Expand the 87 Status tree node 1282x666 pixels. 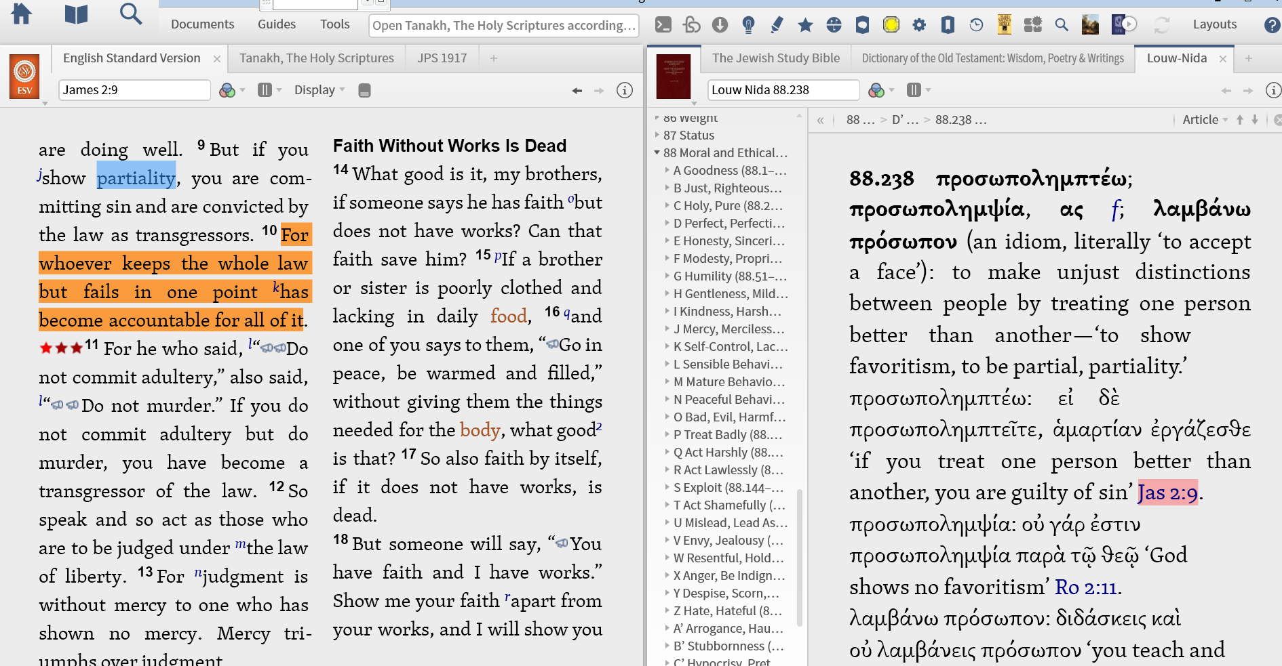tap(657, 135)
